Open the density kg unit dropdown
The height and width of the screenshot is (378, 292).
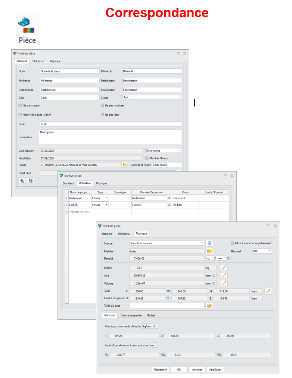[x=210, y=258]
